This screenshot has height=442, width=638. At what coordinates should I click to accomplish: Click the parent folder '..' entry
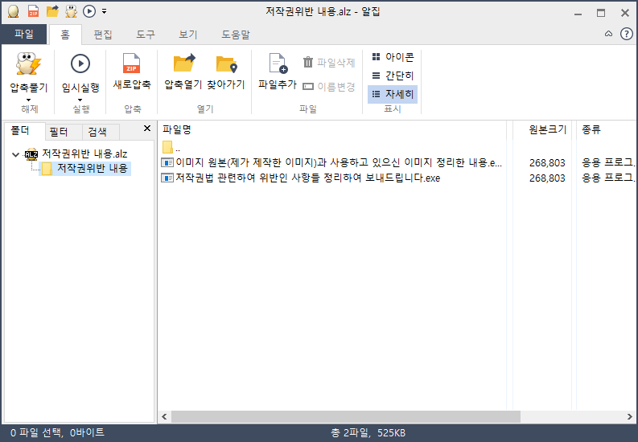(171, 147)
